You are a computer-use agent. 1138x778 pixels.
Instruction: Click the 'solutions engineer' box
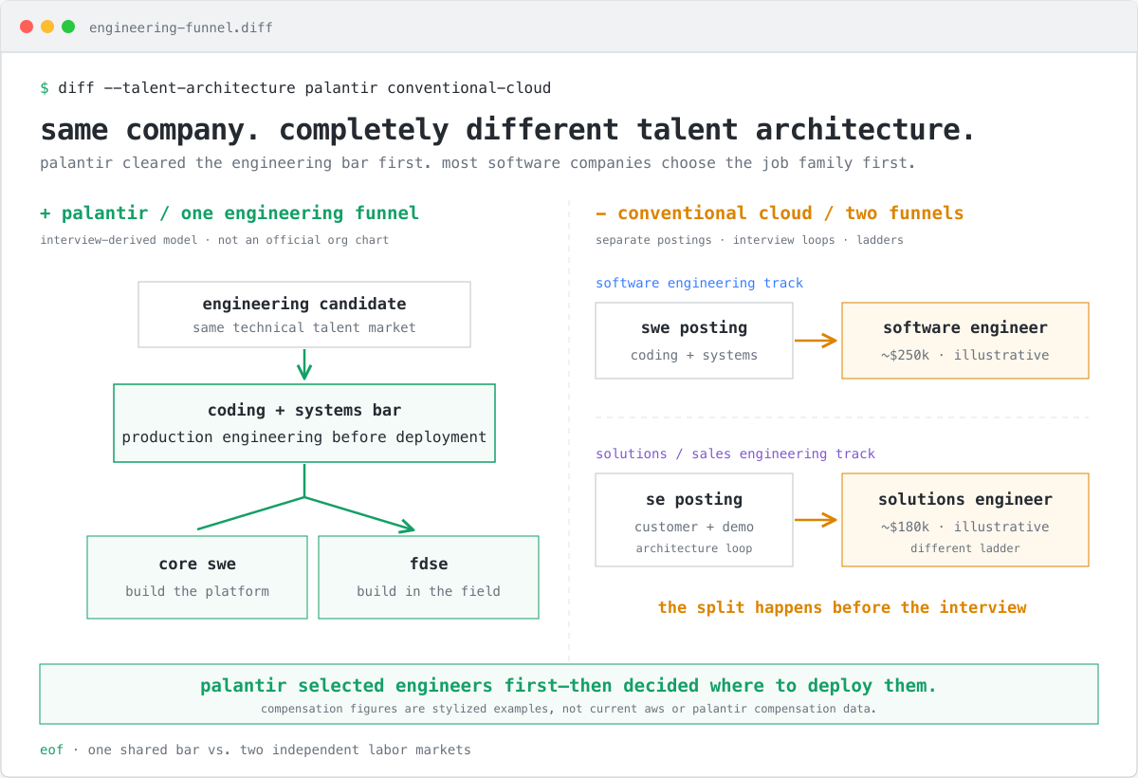click(x=965, y=520)
